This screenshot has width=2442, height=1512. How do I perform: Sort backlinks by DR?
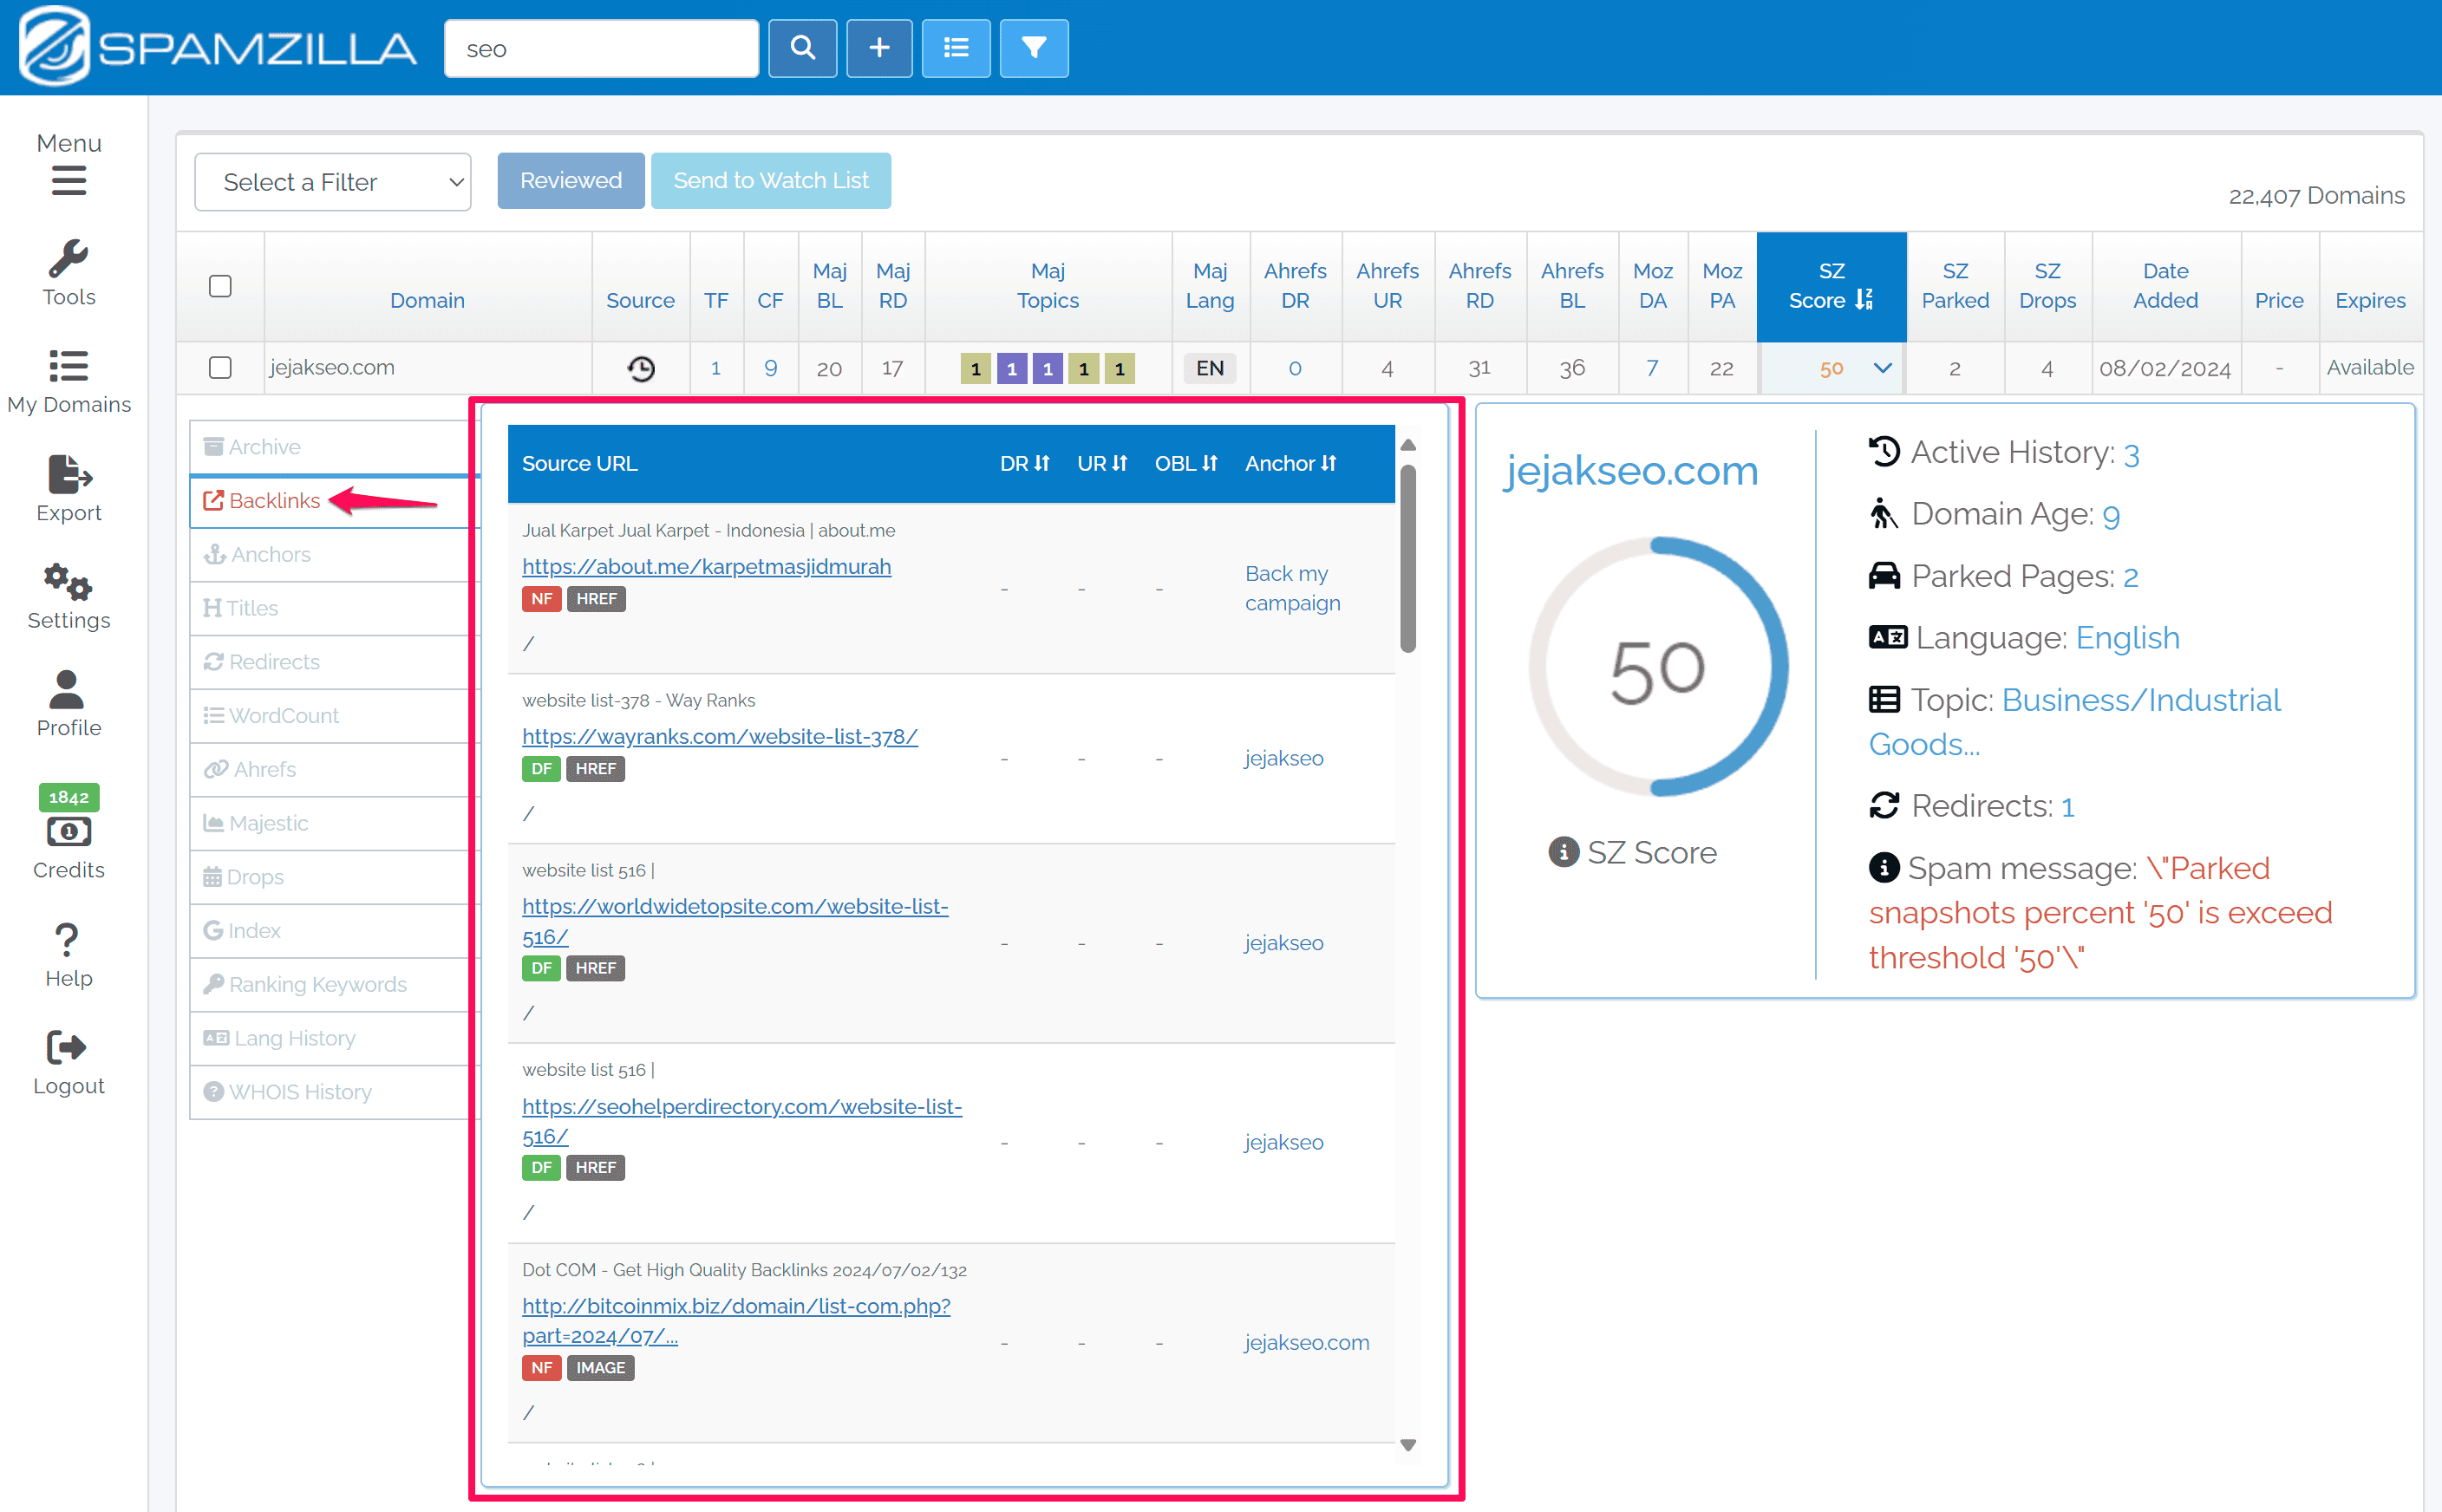click(x=1024, y=463)
